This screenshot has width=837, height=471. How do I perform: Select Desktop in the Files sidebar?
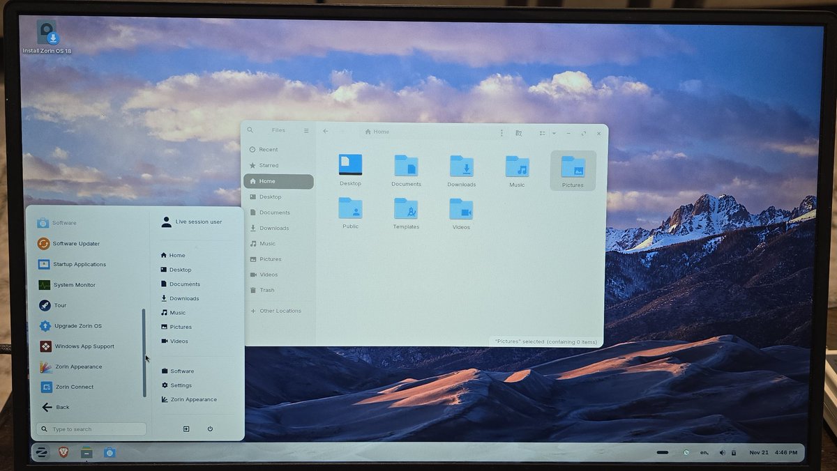pyautogui.click(x=278, y=196)
